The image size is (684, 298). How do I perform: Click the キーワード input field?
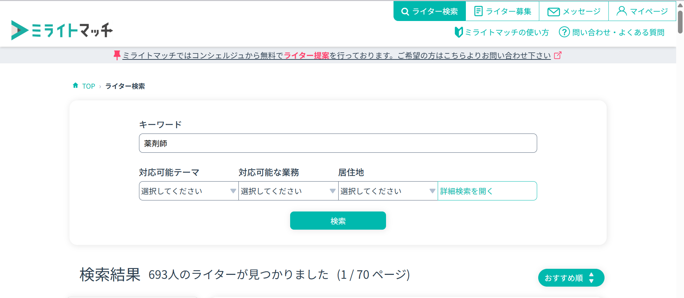pos(338,143)
